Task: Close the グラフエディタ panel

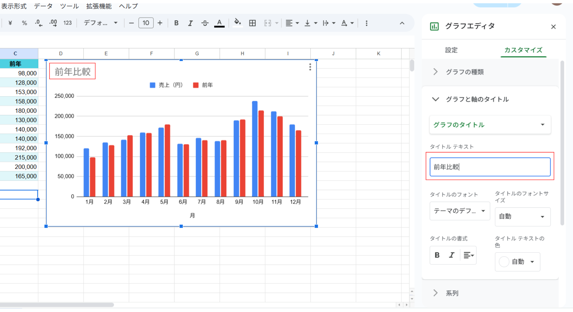Action: pos(553,27)
